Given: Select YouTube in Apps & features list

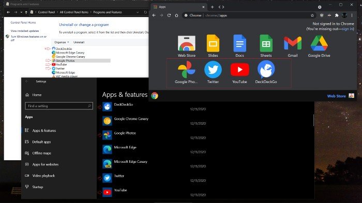Looking at the screenshot, I should tap(155, 192).
